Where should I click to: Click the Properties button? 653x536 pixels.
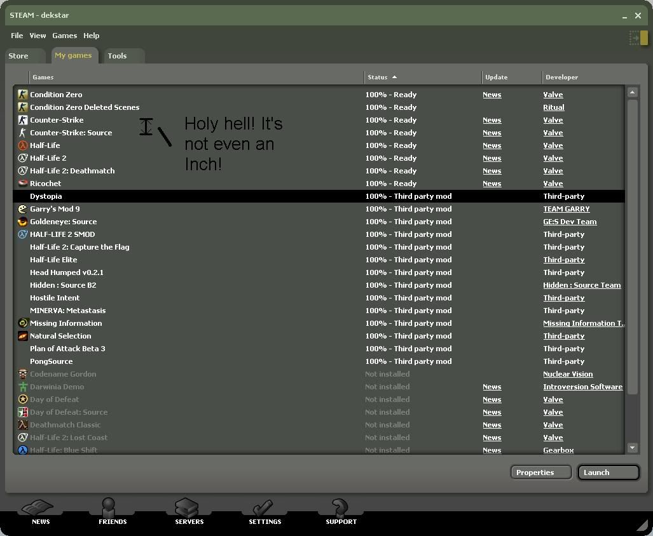point(540,472)
